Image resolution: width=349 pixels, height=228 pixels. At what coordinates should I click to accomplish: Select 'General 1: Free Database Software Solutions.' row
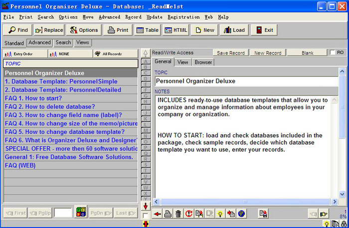click(71, 157)
